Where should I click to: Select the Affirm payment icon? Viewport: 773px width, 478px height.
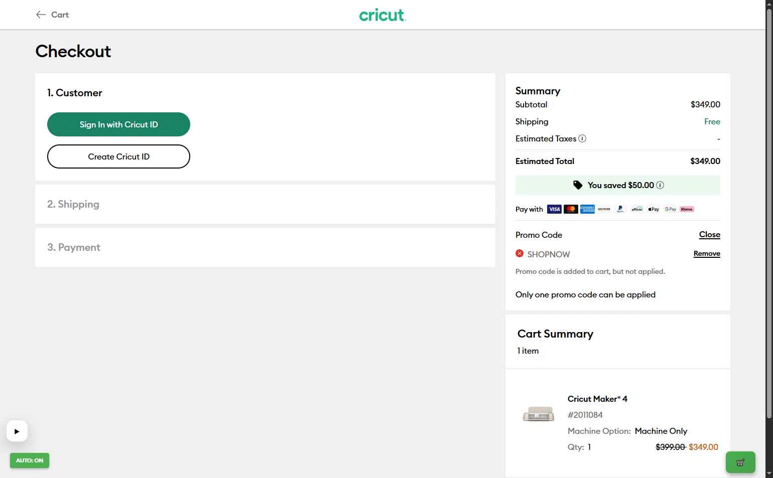pos(637,209)
